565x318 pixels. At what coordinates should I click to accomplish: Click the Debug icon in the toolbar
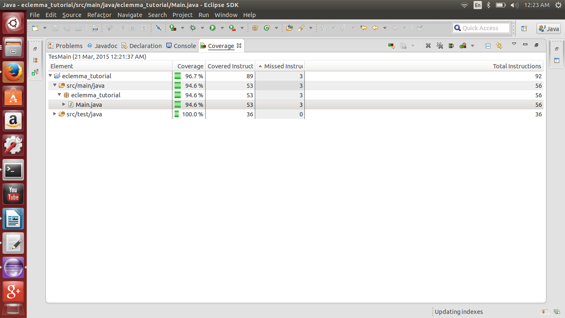[x=193, y=28]
